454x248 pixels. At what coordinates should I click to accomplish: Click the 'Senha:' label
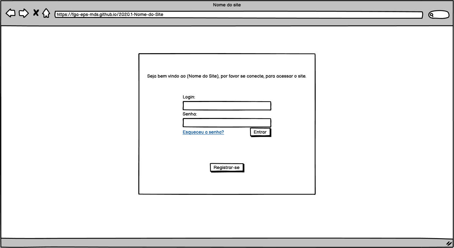coord(190,114)
